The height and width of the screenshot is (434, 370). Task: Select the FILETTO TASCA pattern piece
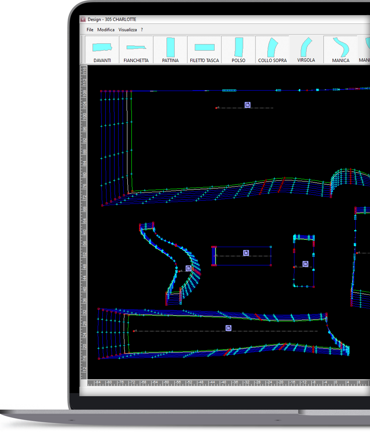204,50
